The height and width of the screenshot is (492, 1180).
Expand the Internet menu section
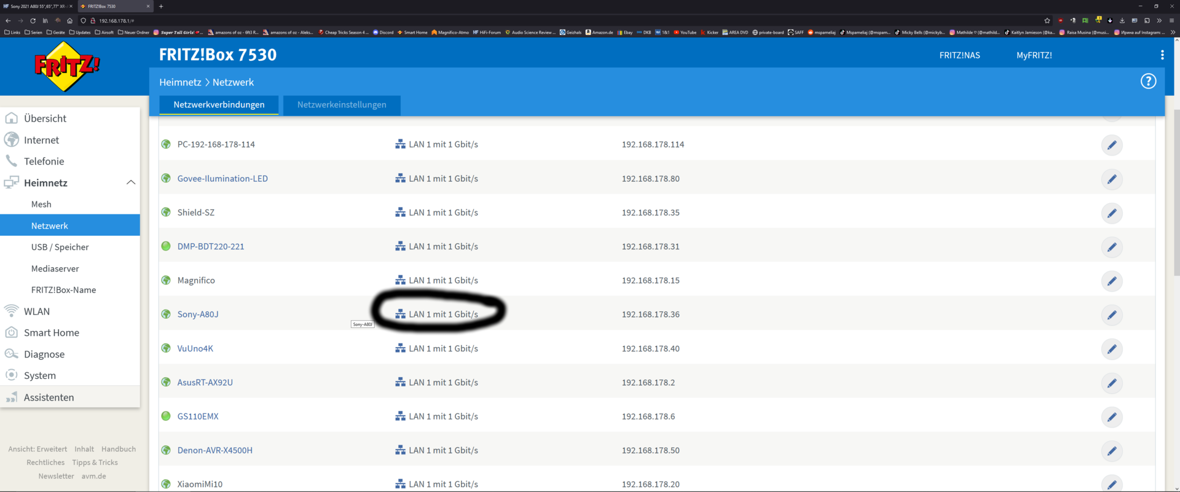[41, 140]
